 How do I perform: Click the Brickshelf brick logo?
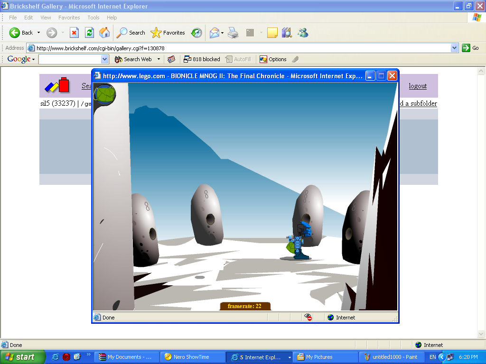[x=57, y=85]
